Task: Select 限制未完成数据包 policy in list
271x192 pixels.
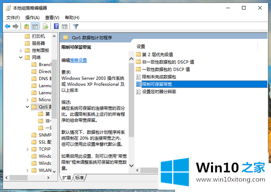Action: (159, 77)
